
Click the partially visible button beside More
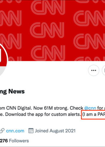tap(104, 70)
